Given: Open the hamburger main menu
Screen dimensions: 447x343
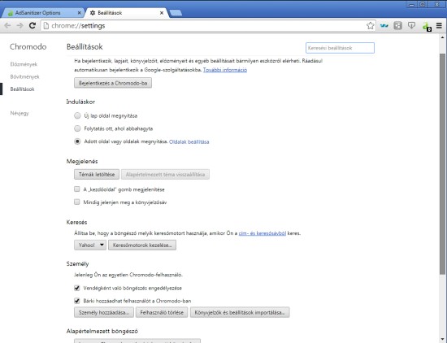Looking at the screenshot, I should tap(439, 26).
